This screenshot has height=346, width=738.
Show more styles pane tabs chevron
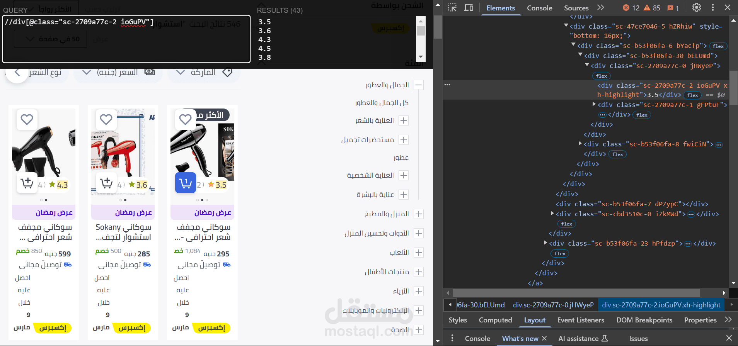point(728,320)
